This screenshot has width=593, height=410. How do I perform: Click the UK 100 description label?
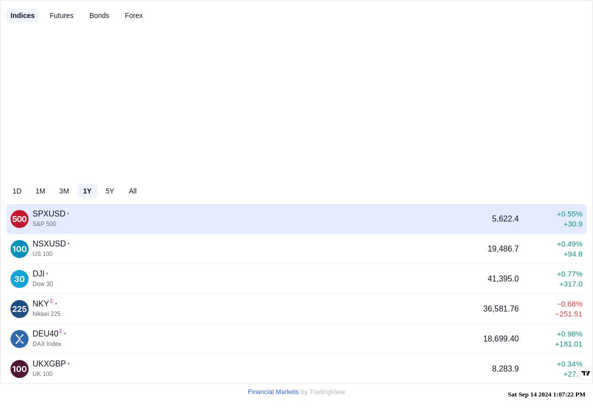click(x=43, y=374)
